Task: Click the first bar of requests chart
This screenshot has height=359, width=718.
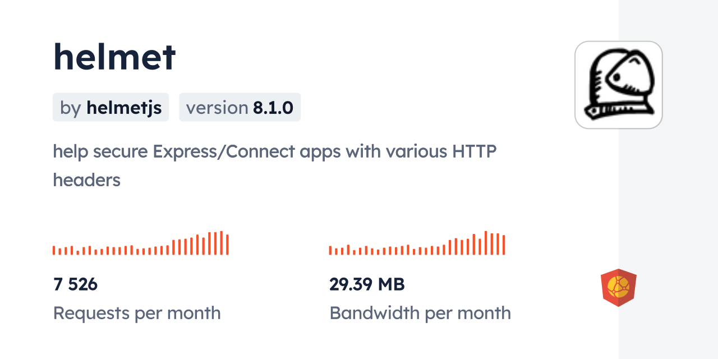Action: (x=54, y=251)
